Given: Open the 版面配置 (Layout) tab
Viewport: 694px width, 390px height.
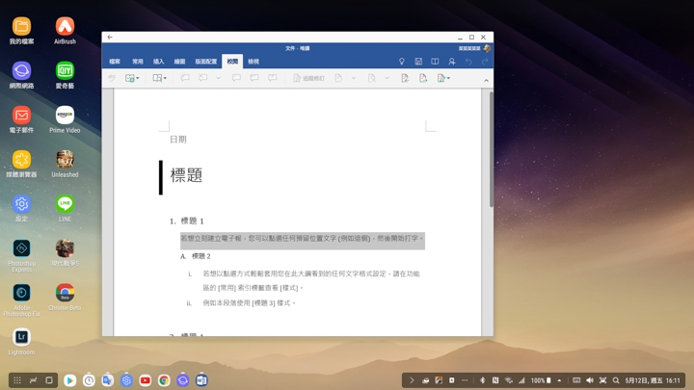Looking at the screenshot, I should pyautogui.click(x=206, y=62).
